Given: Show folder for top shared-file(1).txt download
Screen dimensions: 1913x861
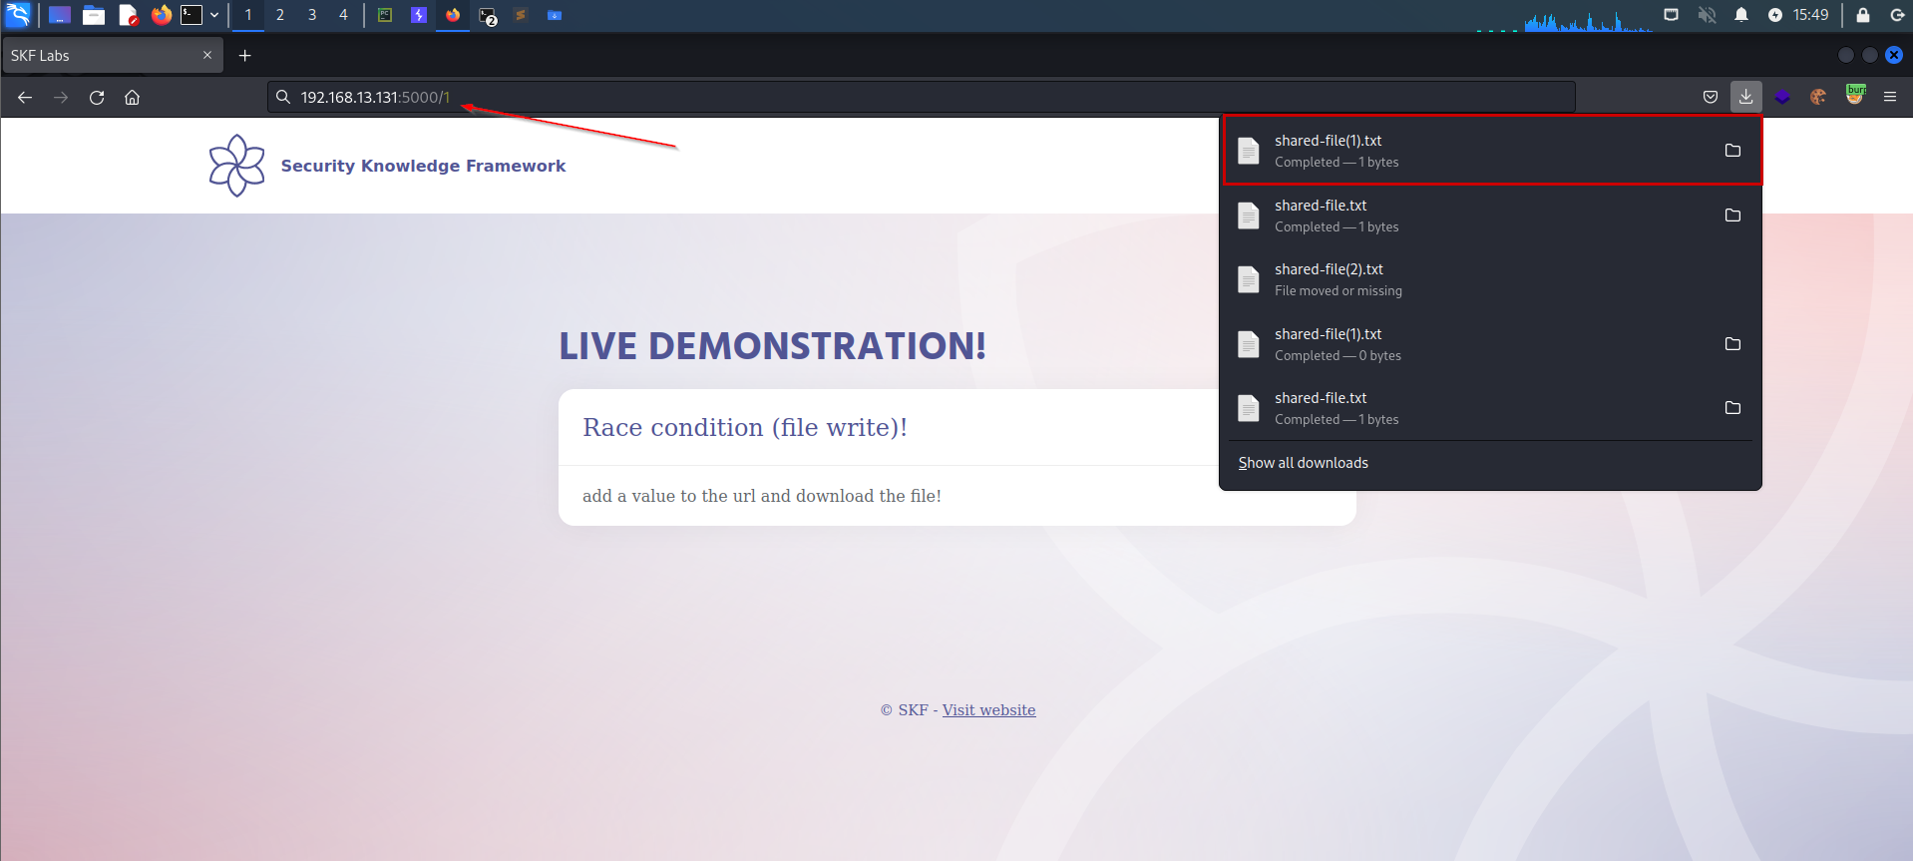Looking at the screenshot, I should (x=1732, y=151).
